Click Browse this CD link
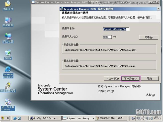This screenshot has width=163, height=122. (106, 91)
